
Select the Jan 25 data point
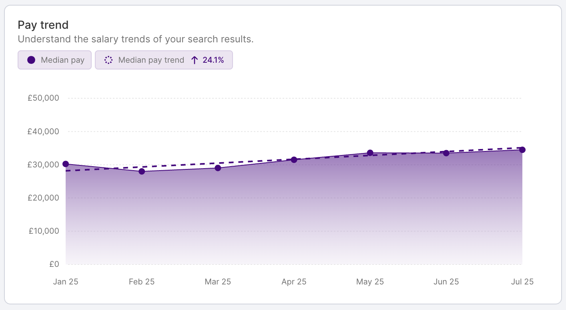66,164
